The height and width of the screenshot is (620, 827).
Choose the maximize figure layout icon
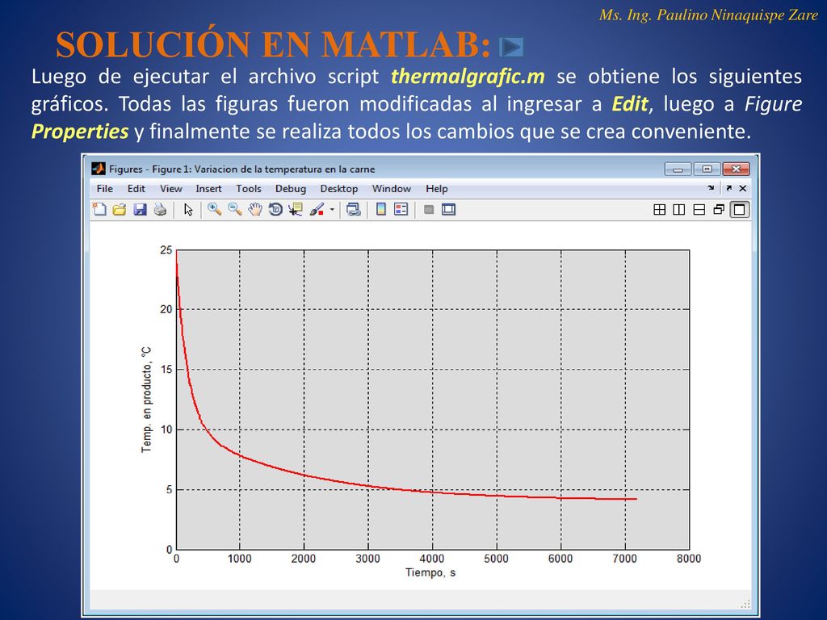pyautogui.click(x=740, y=210)
